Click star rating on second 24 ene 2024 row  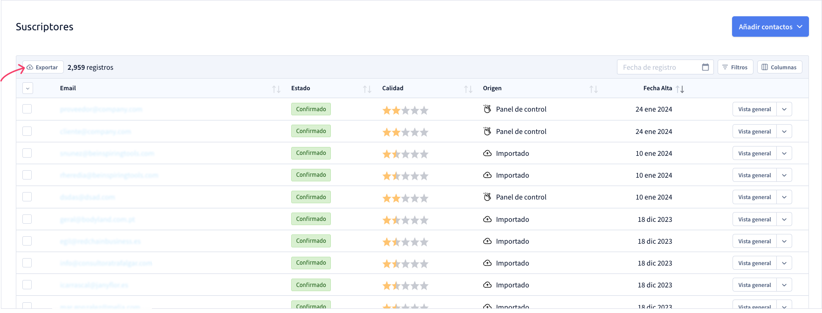405,132
